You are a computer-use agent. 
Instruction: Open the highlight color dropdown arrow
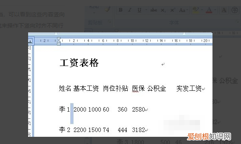pos(202,10)
